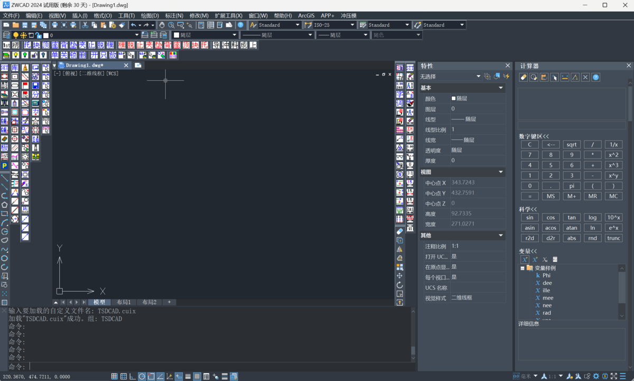Click the Undo arrow icon
Screen dimensions: 634x381
[x=134, y=25]
